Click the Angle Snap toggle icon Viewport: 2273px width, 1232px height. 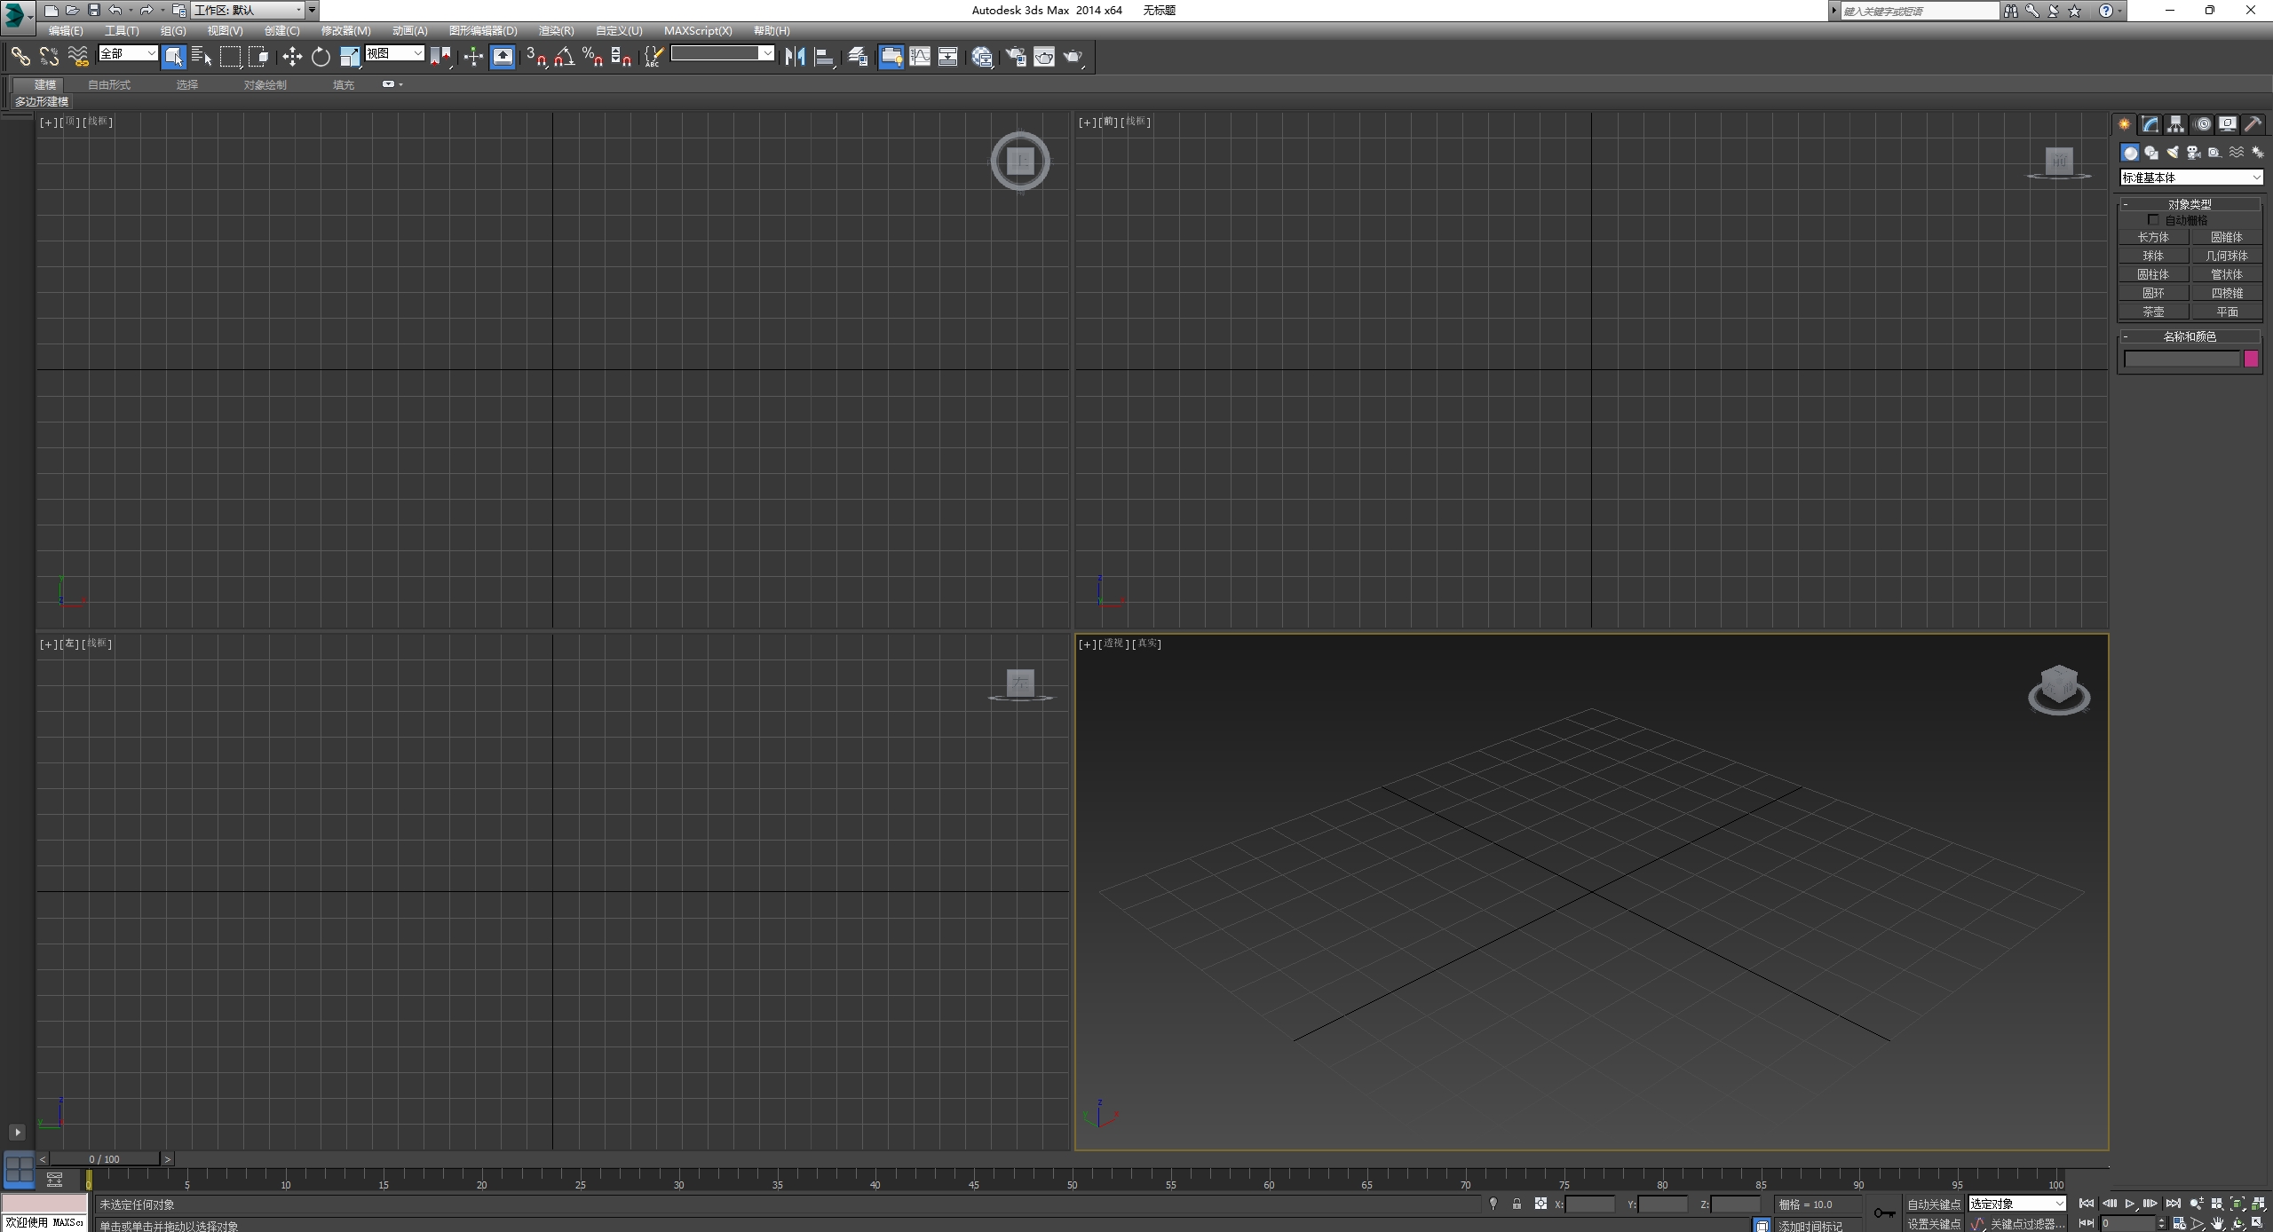click(x=564, y=57)
